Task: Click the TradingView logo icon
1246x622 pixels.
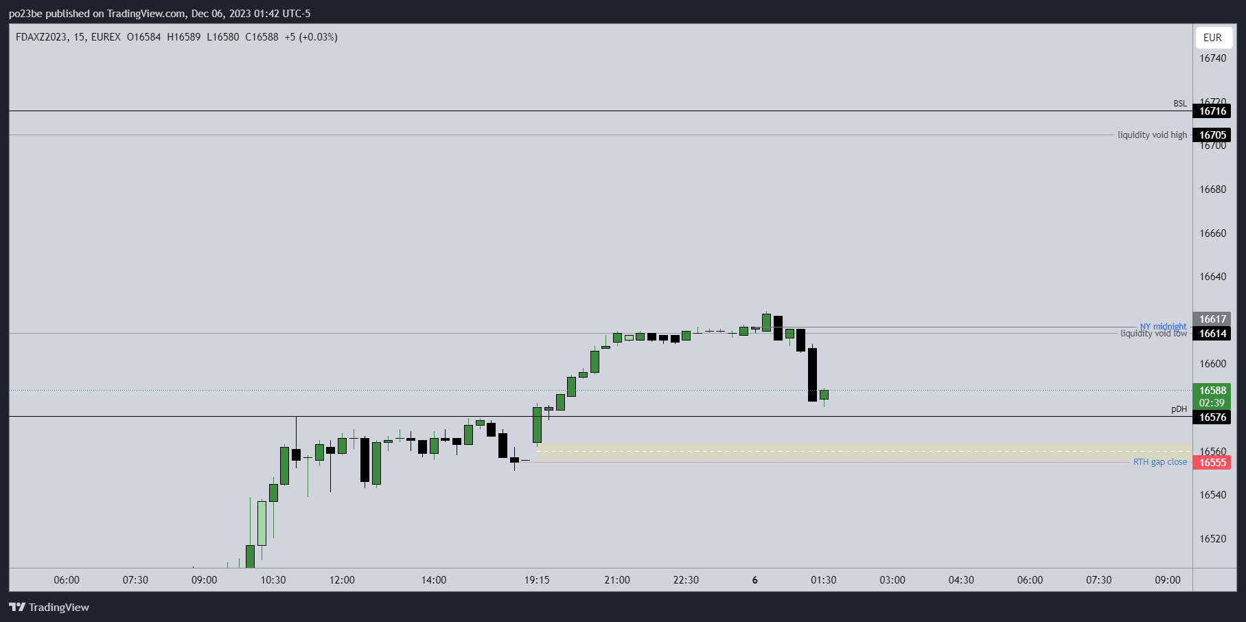Action: (x=17, y=607)
